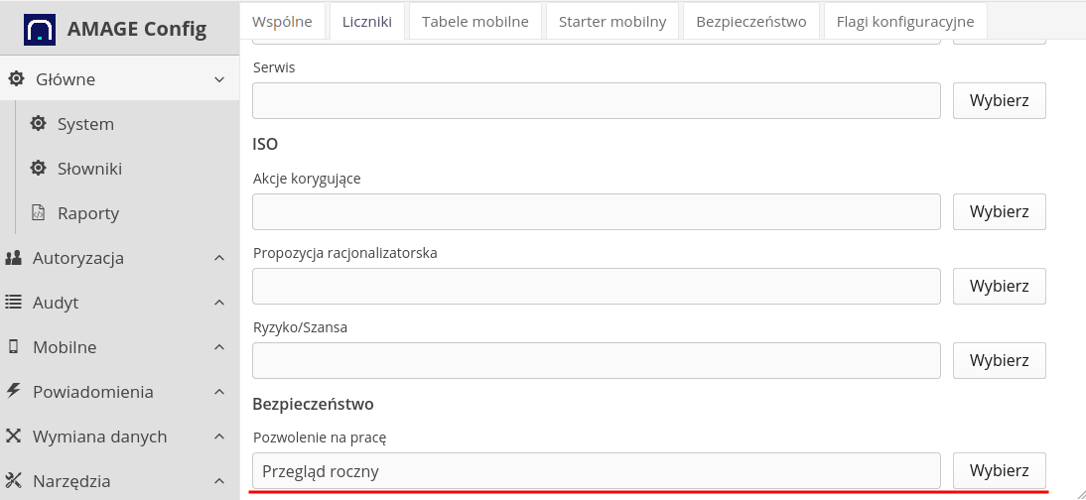Click the Autoryzacja users icon
This screenshot has width=1086, height=500.
click(x=14, y=258)
